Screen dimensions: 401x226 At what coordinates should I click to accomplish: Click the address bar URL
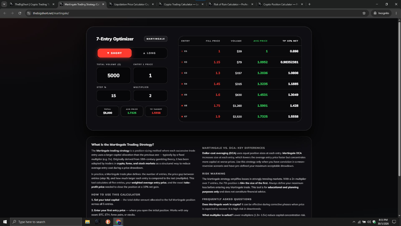(x=51, y=13)
